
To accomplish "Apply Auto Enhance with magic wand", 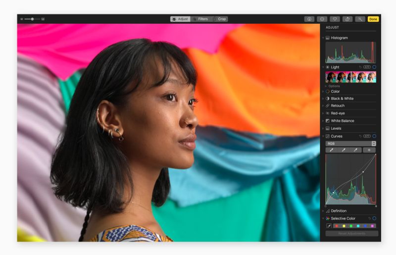I will coord(360,19).
